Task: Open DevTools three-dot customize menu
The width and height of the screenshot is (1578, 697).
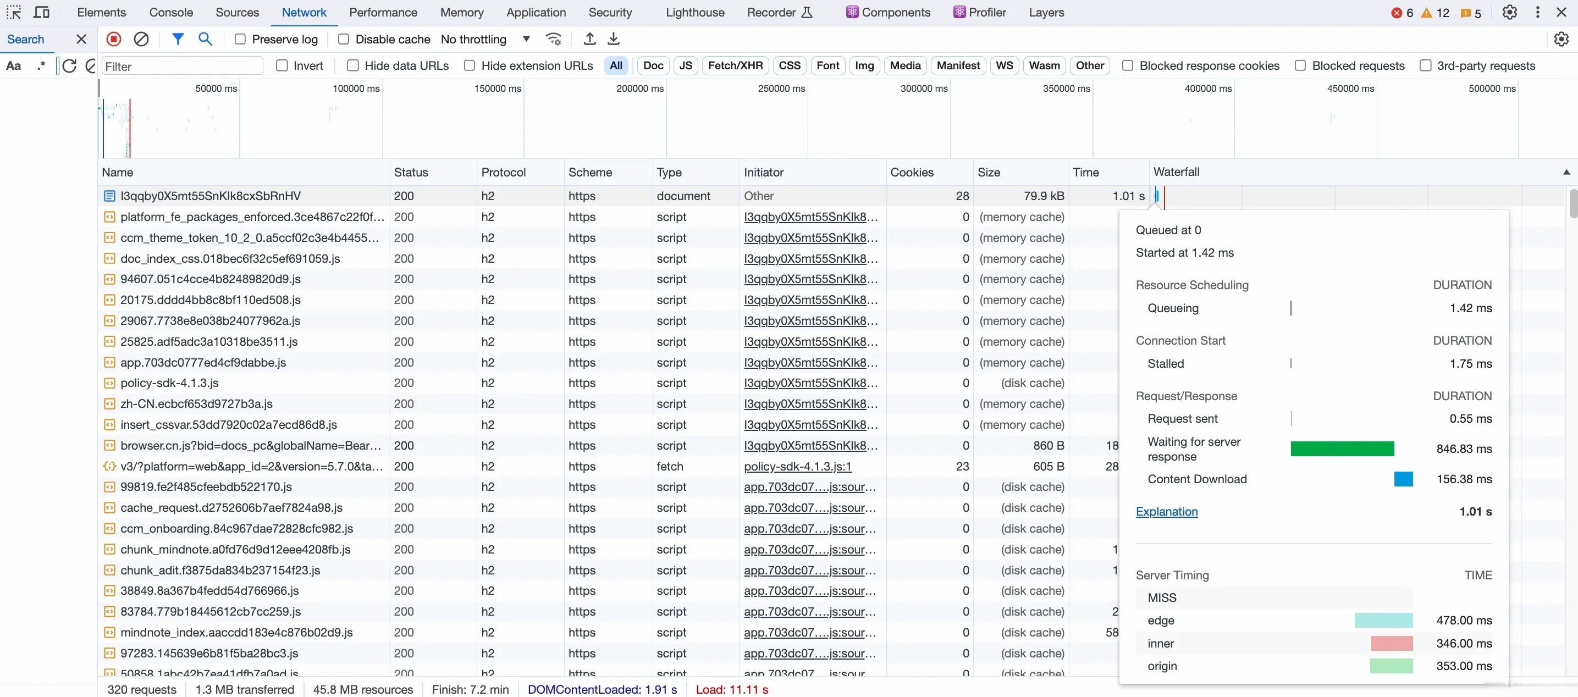Action: coord(1537,12)
